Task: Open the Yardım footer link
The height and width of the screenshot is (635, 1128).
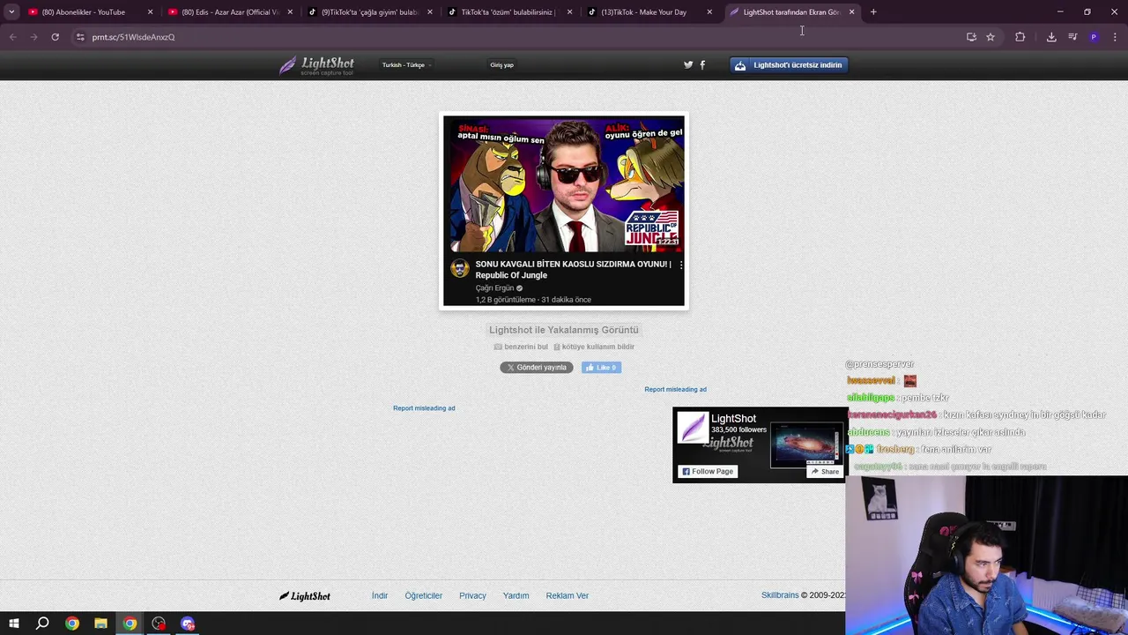Action: [x=516, y=596]
